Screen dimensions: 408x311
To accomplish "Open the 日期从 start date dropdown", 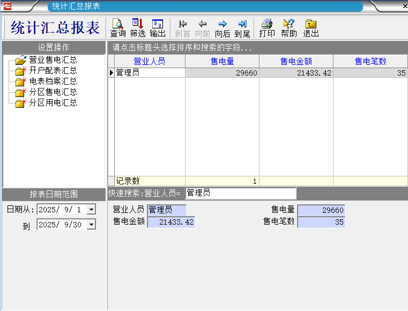I will (91, 210).
